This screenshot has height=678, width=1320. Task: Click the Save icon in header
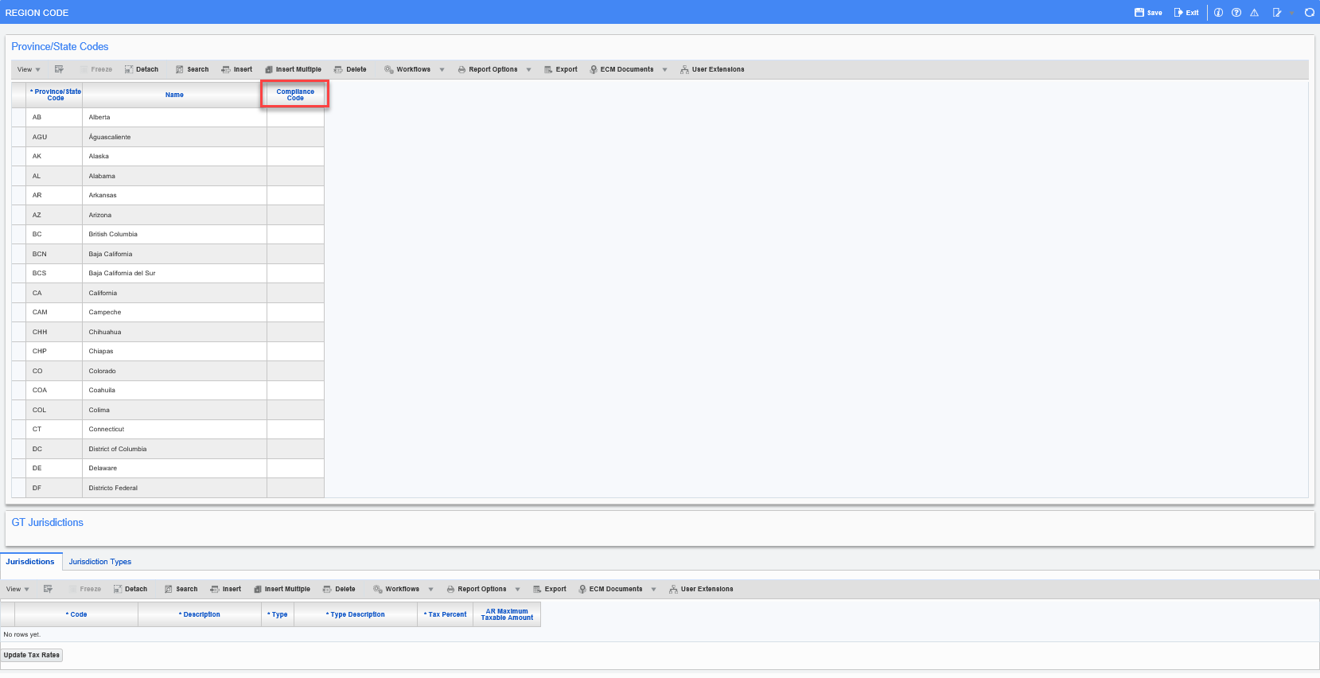[x=1148, y=13]
